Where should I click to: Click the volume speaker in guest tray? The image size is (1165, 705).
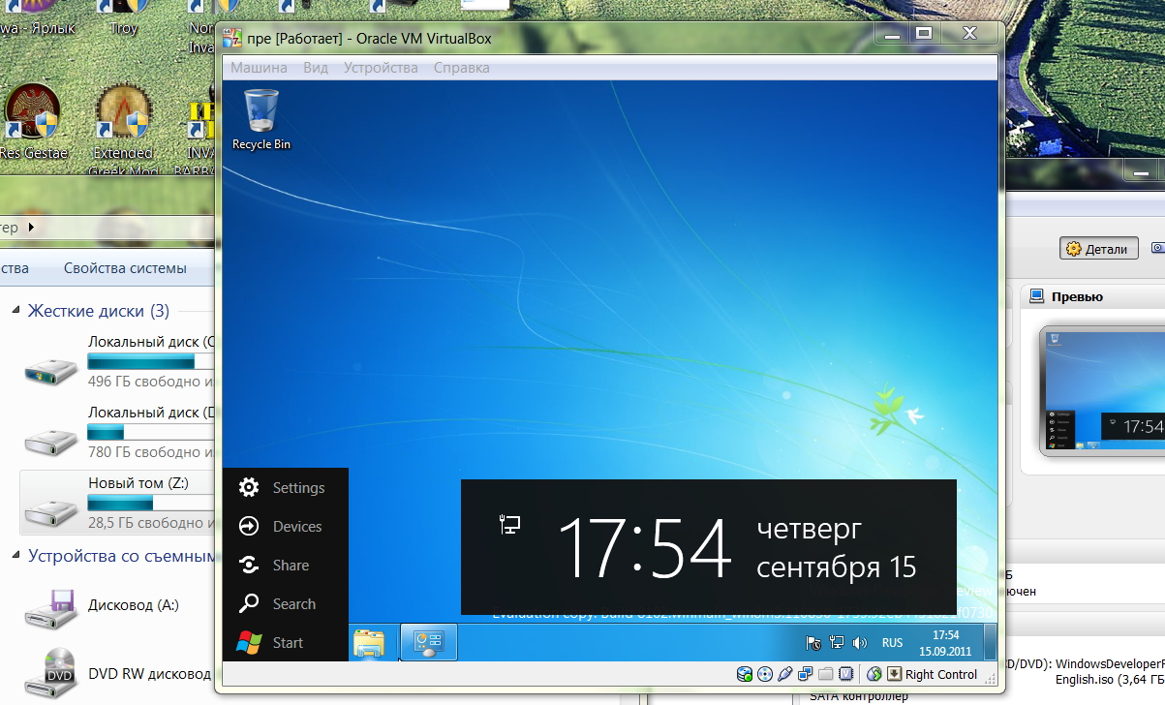click(x=859, y=643)
